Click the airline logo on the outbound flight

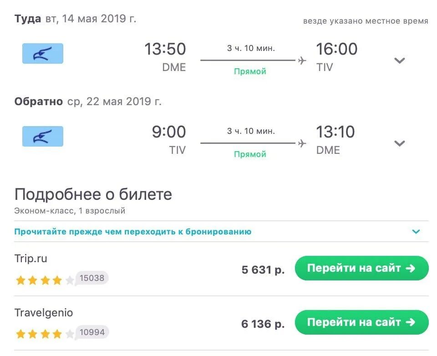[x=43, y=54]
